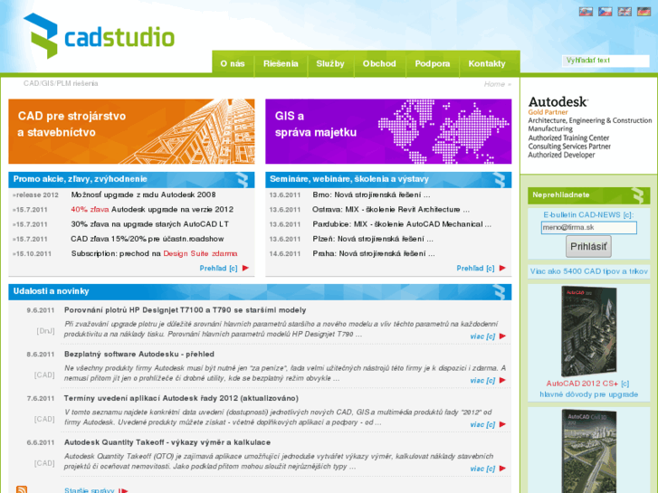Open Praha: Nová strojírenská řešení

coord(374,253)
